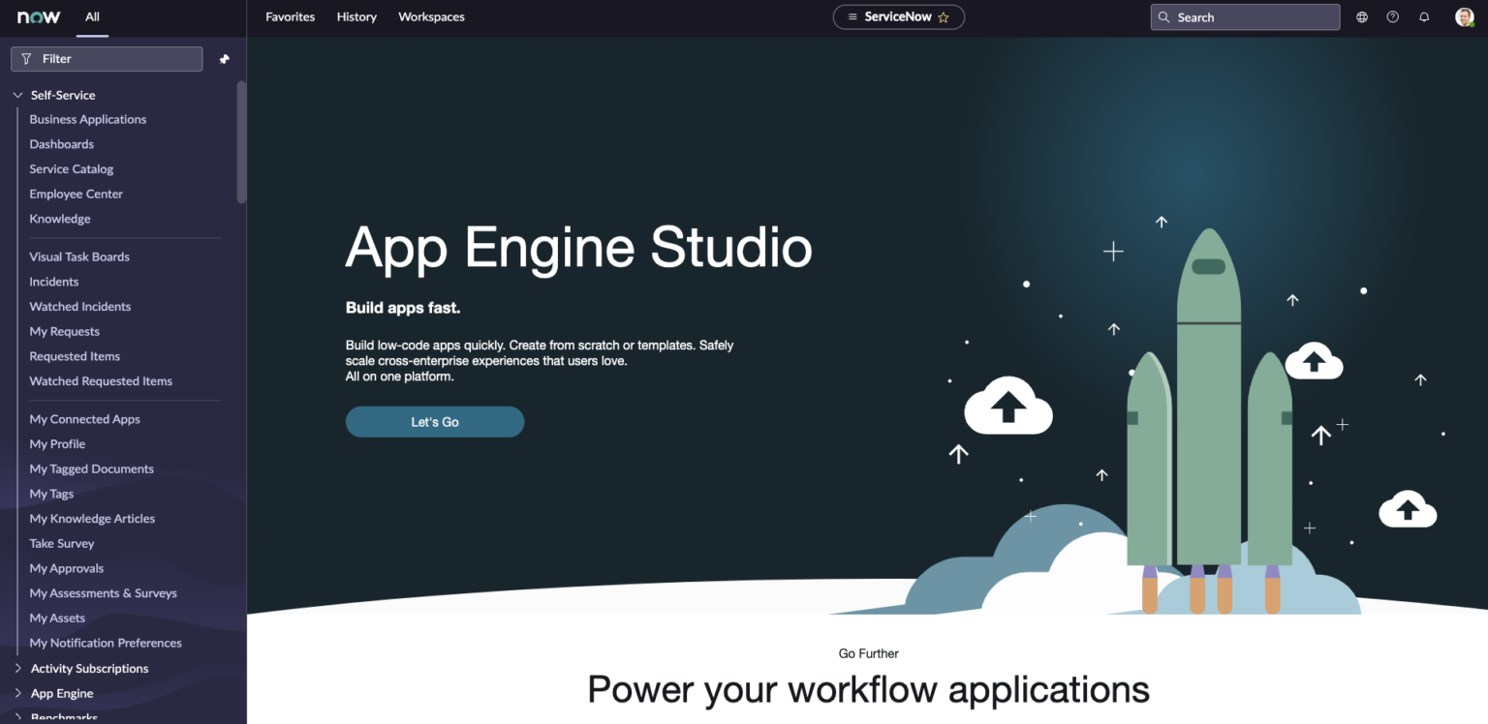Click the help question mark icon
Image resolution: width=1488 pixels, height=724 pixels.
(x=1392, y=16)
